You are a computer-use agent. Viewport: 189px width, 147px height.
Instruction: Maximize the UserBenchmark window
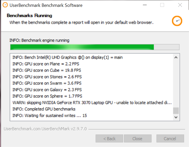pos(162,5)
